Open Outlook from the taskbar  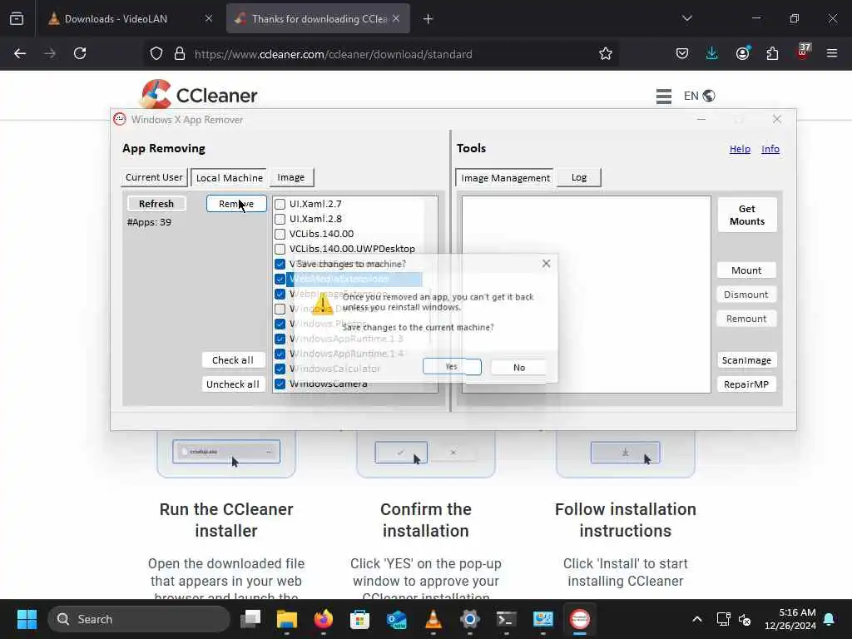tap(397, 619)
